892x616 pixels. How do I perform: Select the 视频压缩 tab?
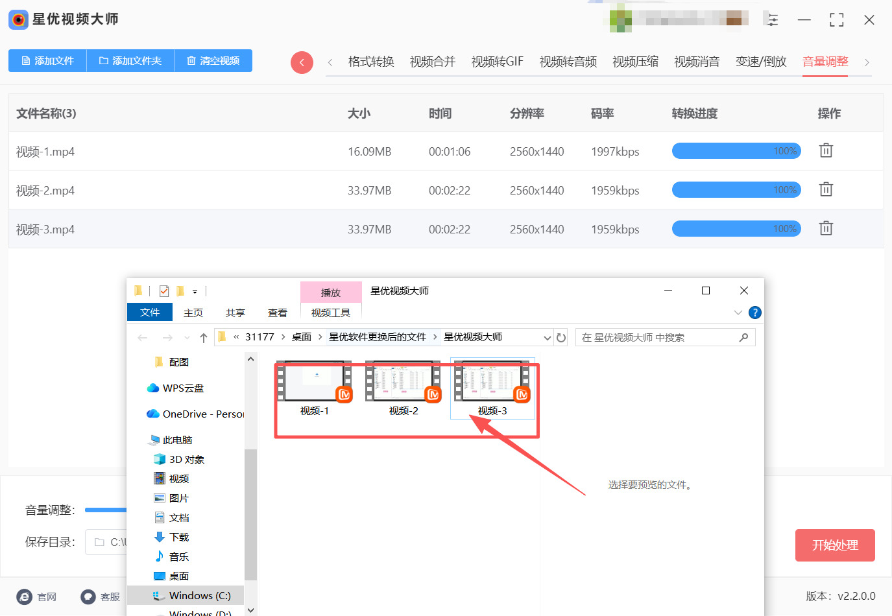636,62
